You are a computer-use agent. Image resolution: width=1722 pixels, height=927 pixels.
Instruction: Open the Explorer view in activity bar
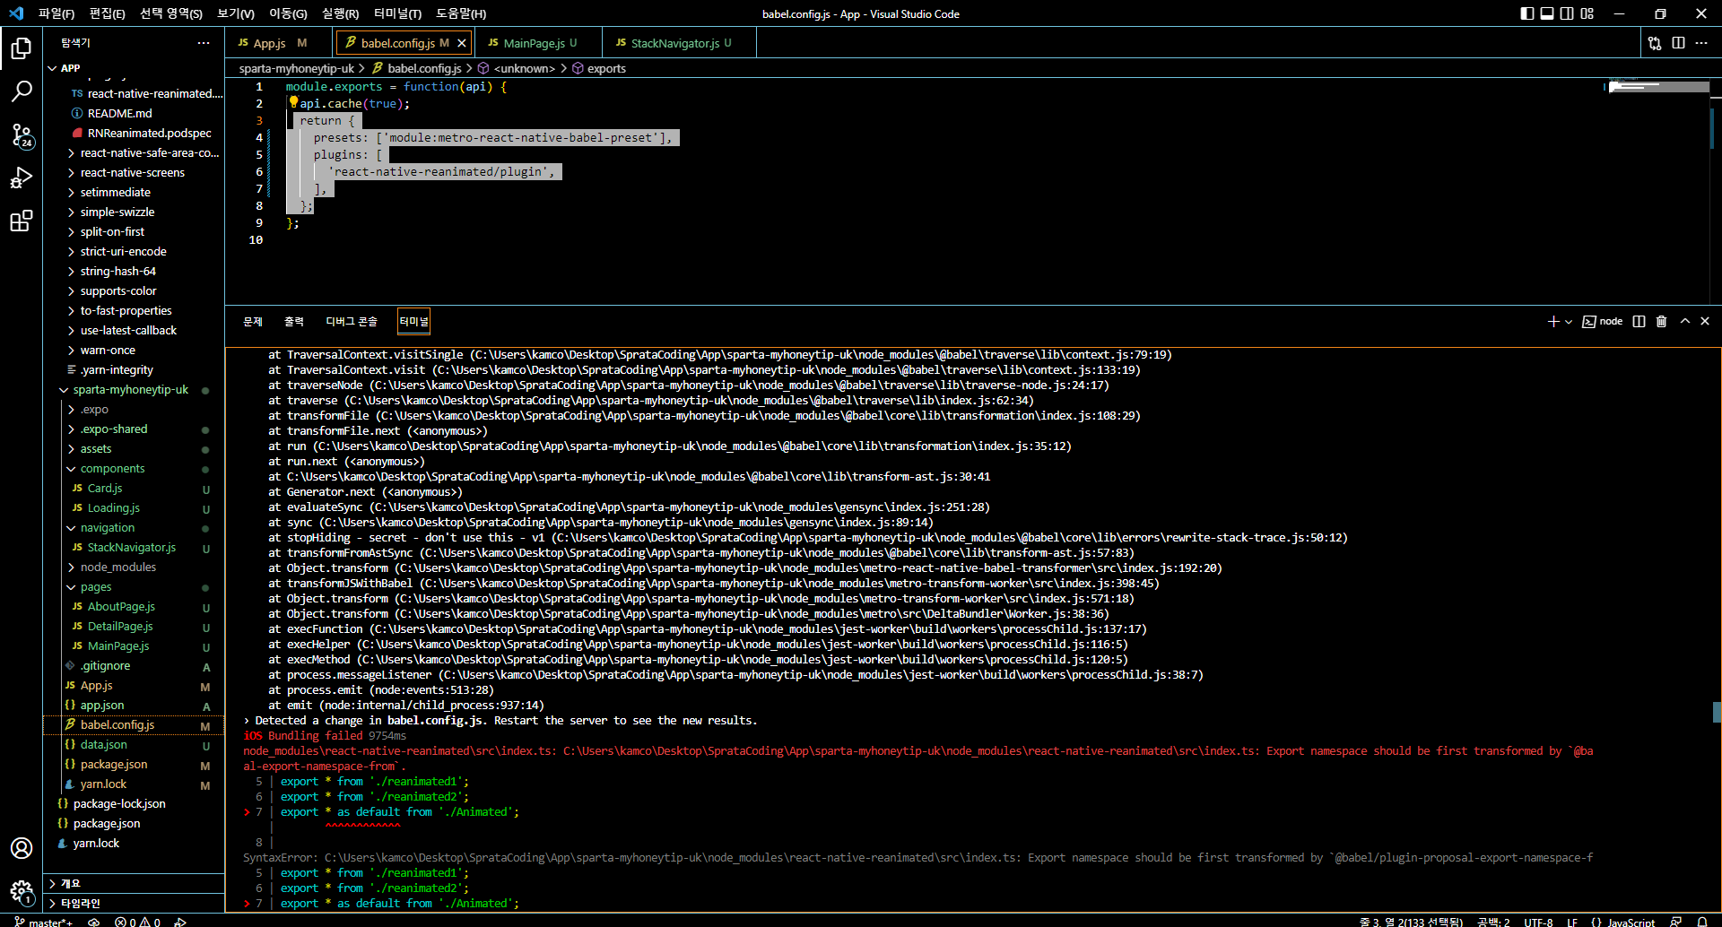22,48
